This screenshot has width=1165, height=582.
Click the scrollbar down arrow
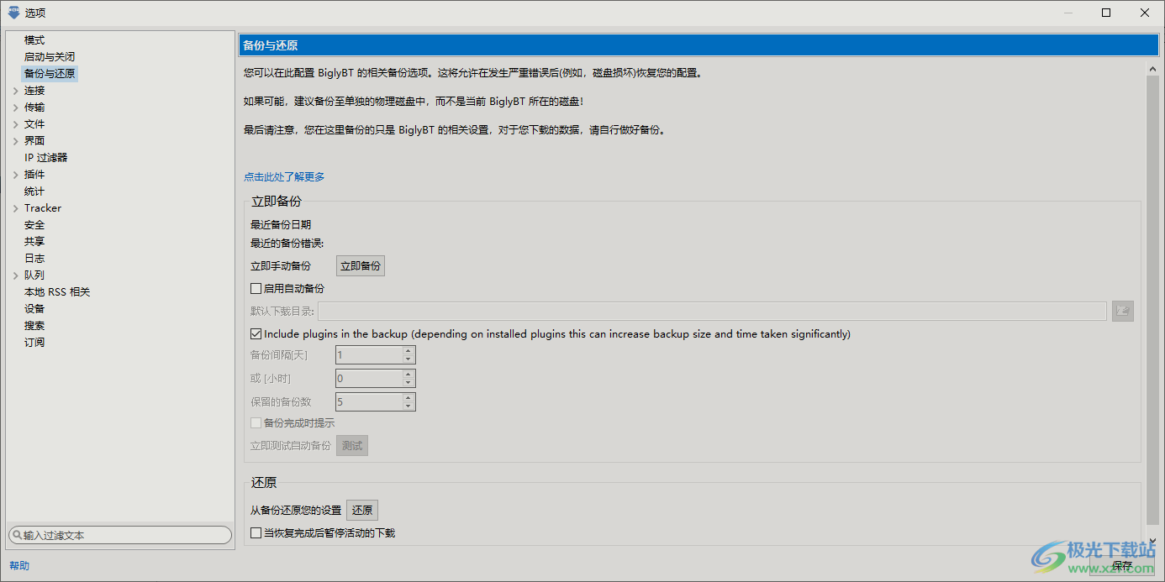coord(1152,542)
